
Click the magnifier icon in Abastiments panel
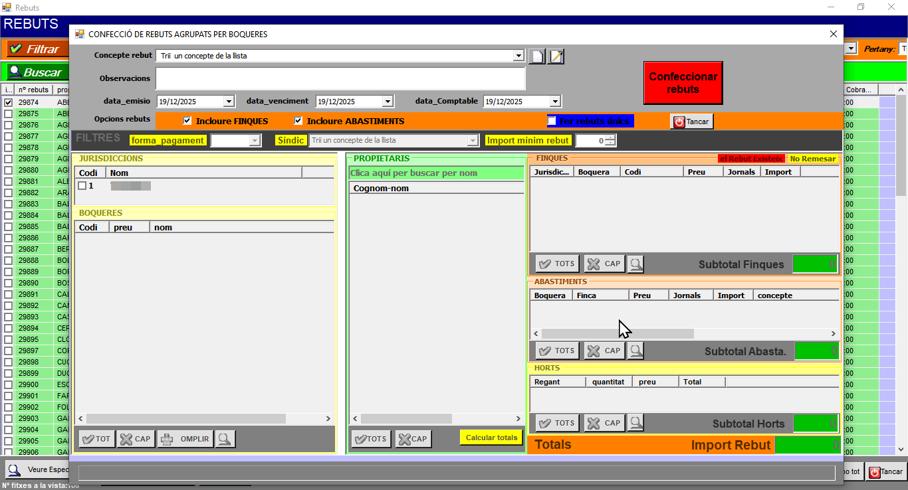pyautogui.click(x=636, y=351)
